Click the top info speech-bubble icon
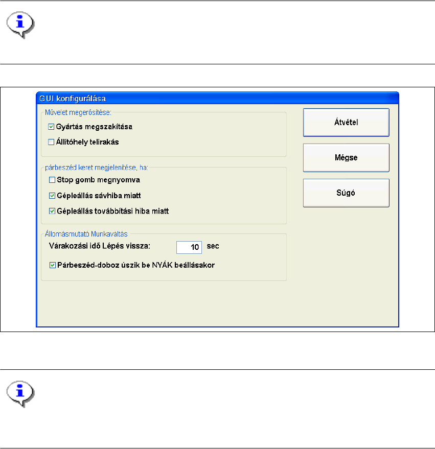The height and width of the screenshot is (449, 435). pos(20,25)
